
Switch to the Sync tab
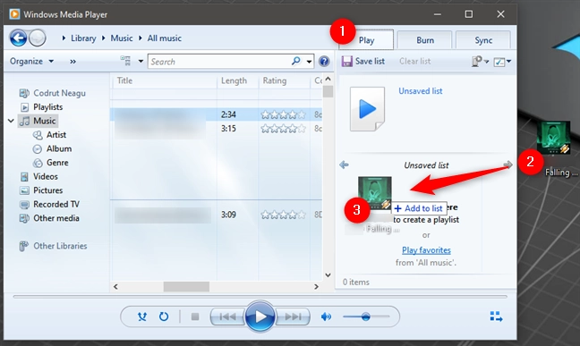click(483, 40)
